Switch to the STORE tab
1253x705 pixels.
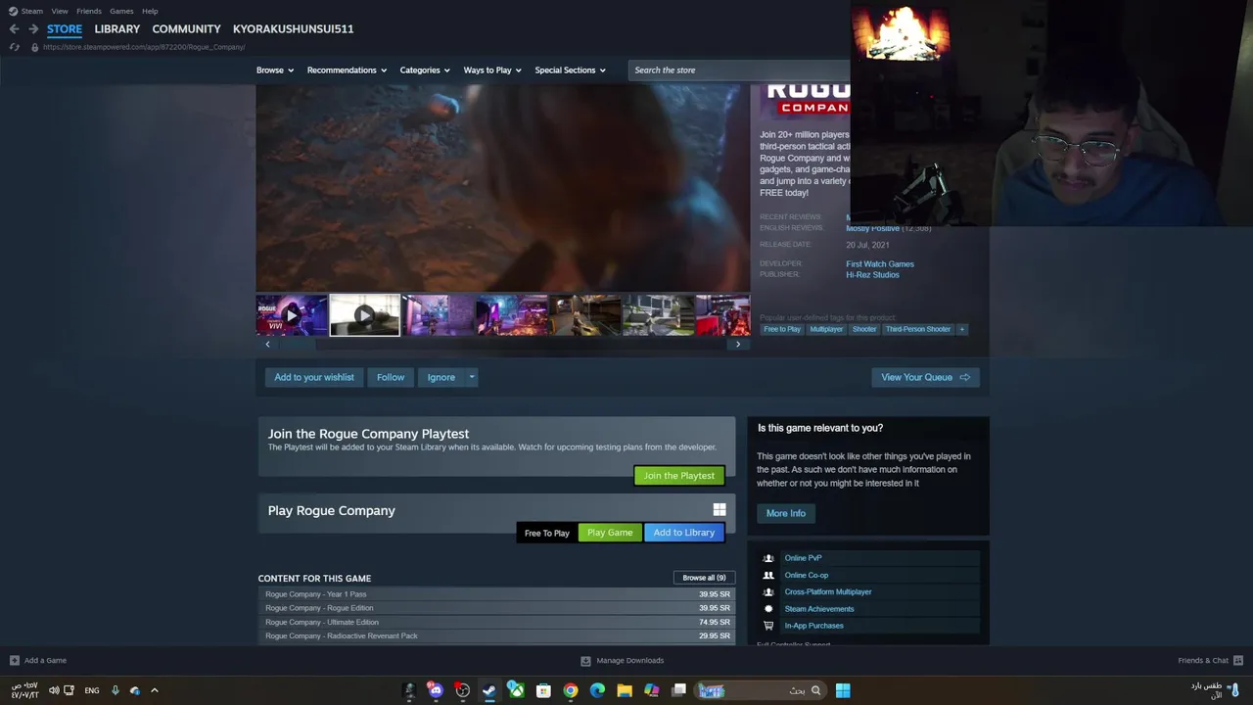[65, 29]
